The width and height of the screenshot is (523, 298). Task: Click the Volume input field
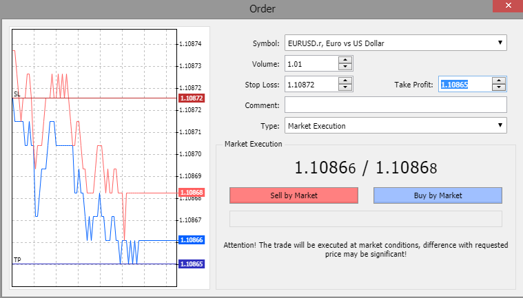311,63
